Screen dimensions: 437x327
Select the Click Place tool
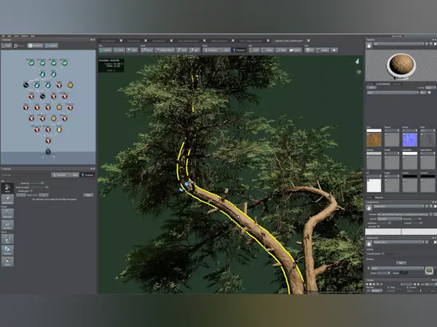coord(7,225)
